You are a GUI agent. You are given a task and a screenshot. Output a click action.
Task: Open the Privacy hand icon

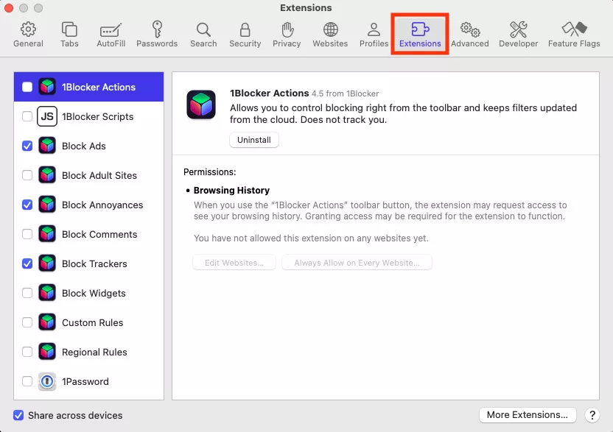click(x=287, y=29)
